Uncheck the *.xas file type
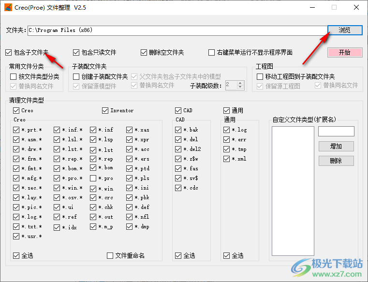368x282 pixels. (x=129, y=130)
